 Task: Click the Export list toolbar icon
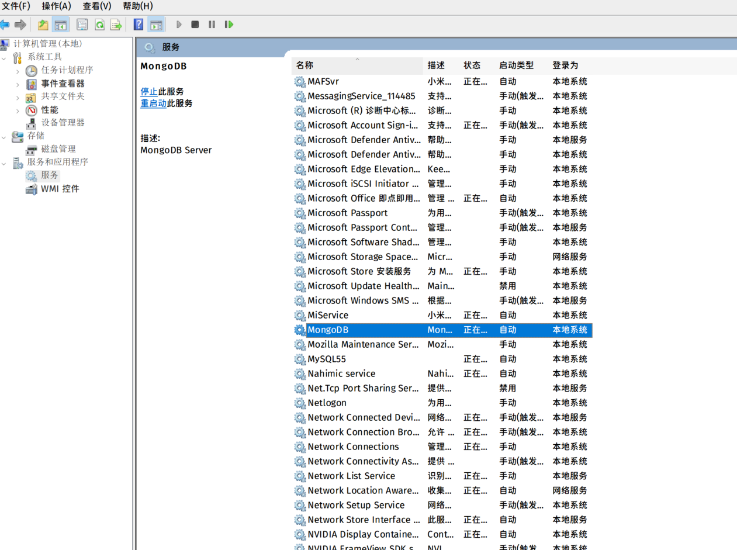[116, 24]
